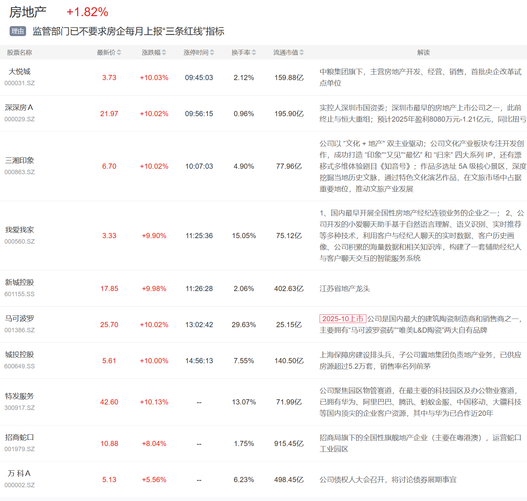Open 三湘印象 stock details
Viewport: 527px width, 501px height.
(20, 160)
